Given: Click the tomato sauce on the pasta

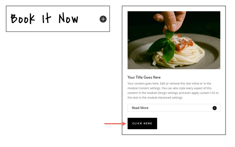Looking at the screenshot, I should coord(181,42).
